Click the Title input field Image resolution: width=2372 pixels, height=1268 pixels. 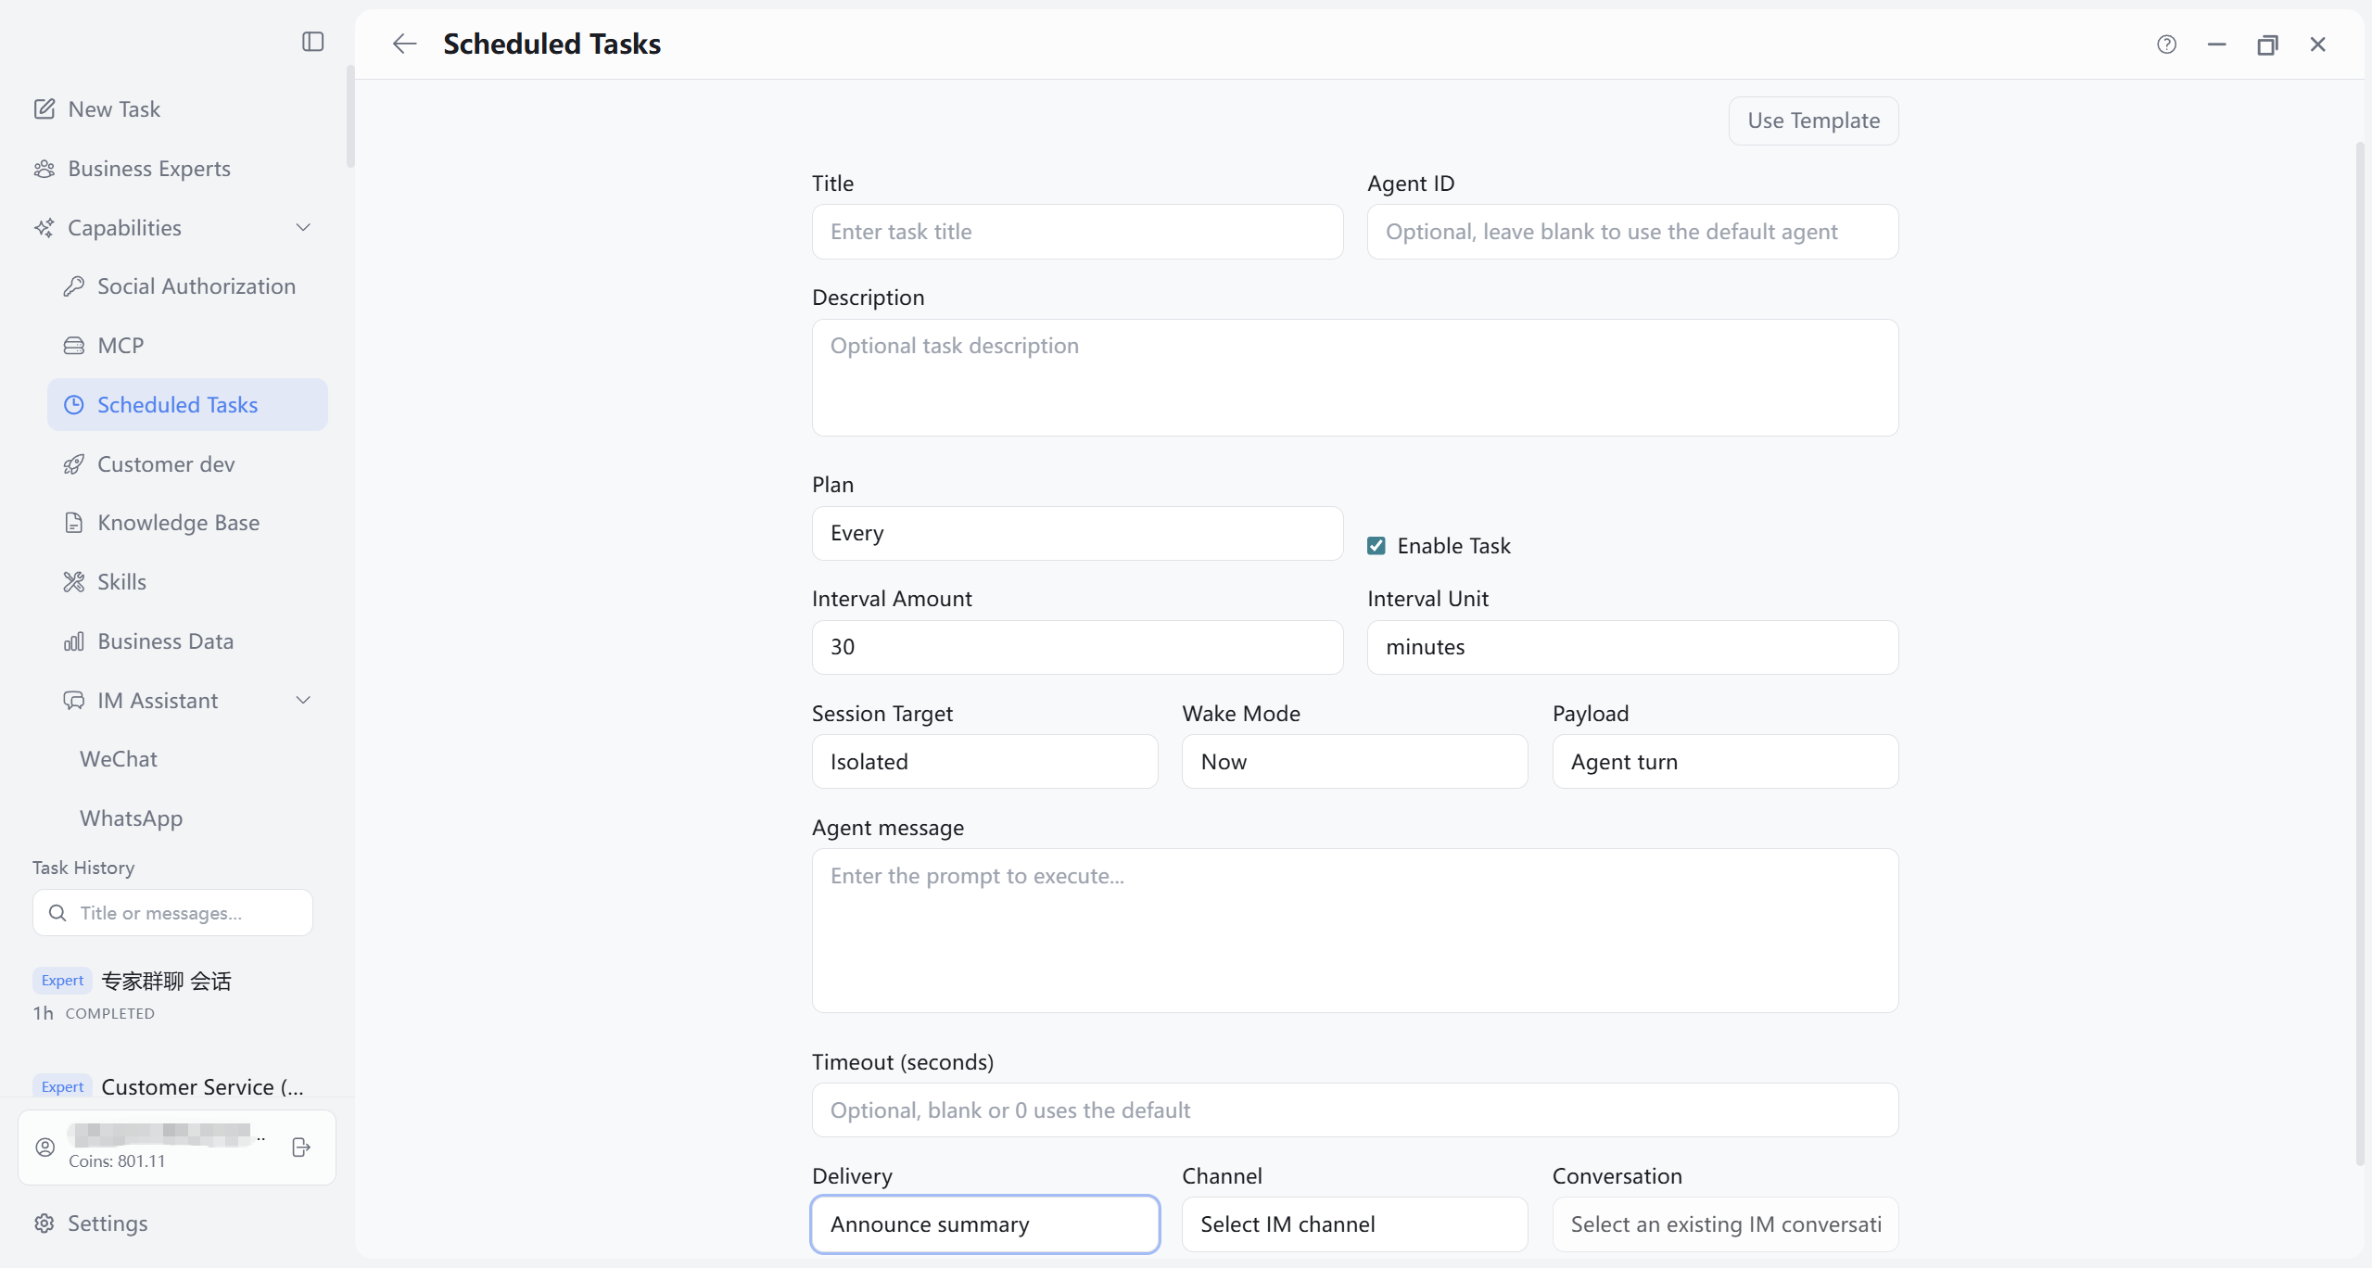click(x=1077, y=232)
